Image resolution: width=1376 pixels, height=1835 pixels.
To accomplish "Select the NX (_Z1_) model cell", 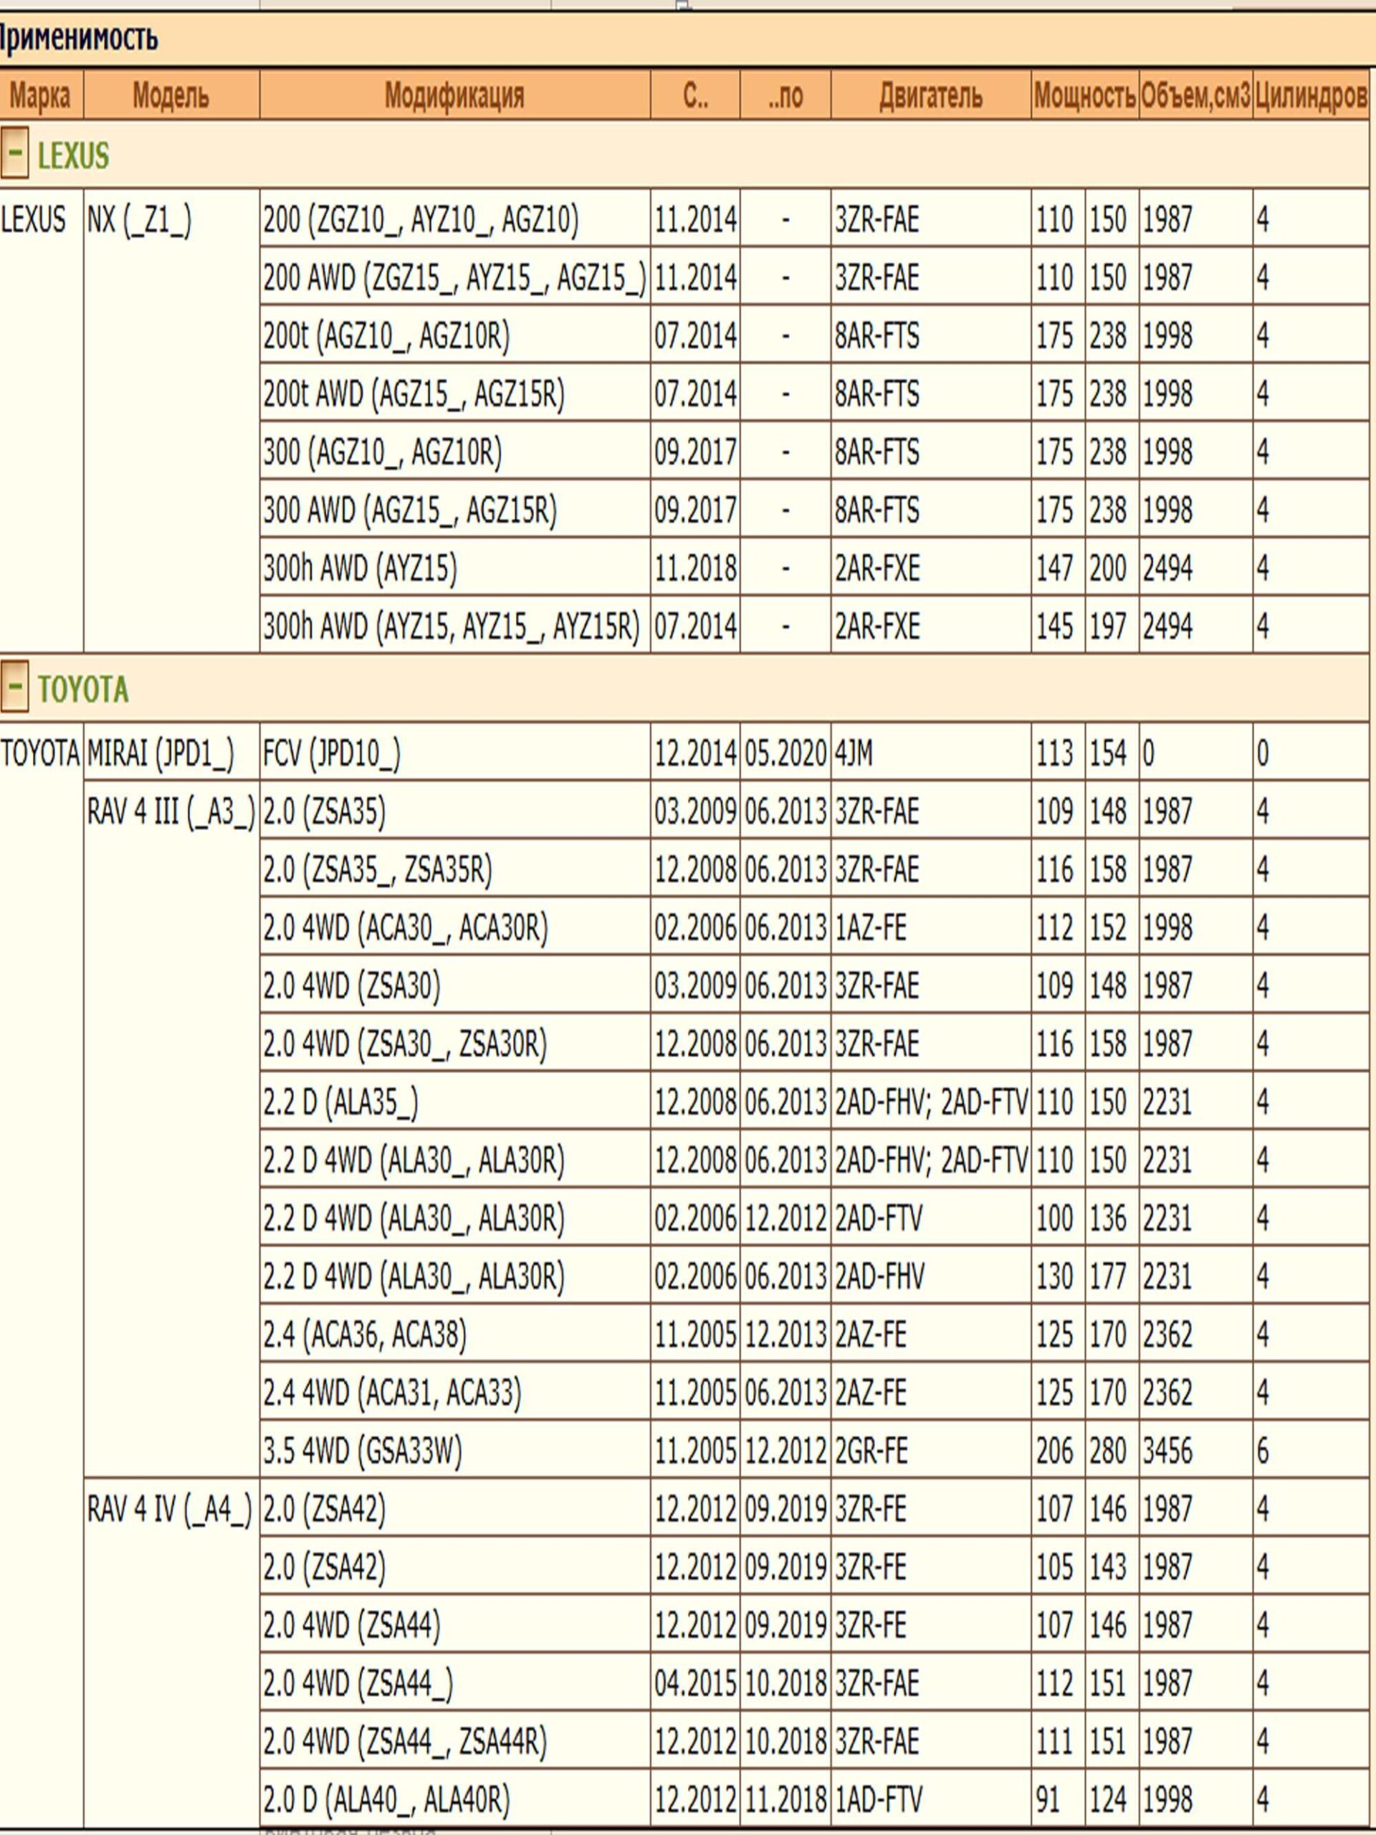I will point(139,220).
